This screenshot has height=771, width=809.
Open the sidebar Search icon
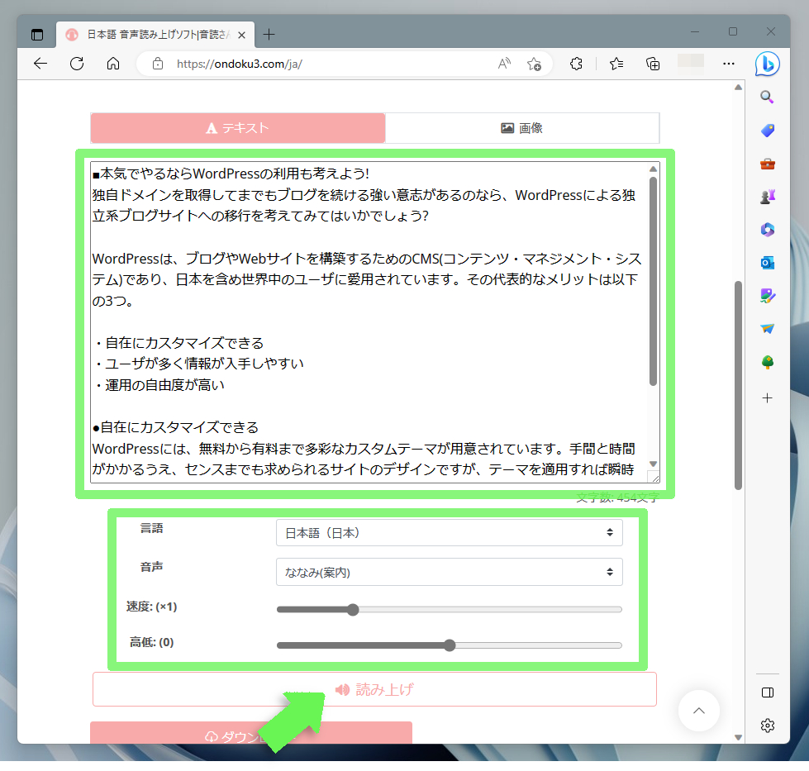tap(767, 98)
